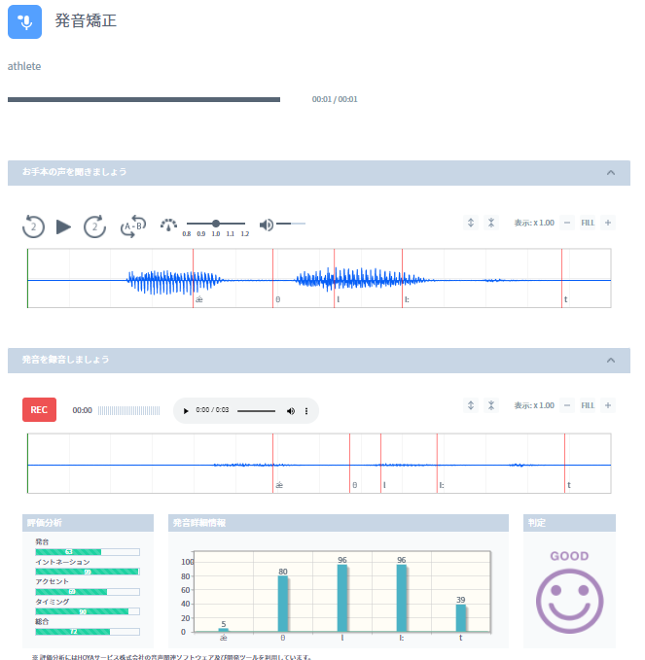Viewport: 645px width, 660px height.
Task: Click the recording level meter bars
Action: click(x=129, y=410)
